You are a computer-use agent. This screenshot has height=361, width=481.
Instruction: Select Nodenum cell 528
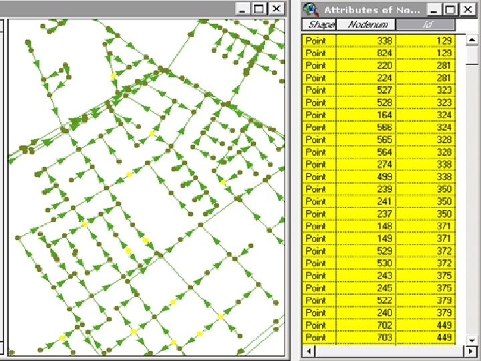[366, 102]
